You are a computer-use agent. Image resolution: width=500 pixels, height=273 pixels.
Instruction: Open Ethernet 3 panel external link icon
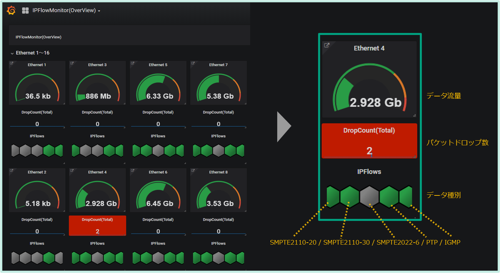(x=72, y=63)
